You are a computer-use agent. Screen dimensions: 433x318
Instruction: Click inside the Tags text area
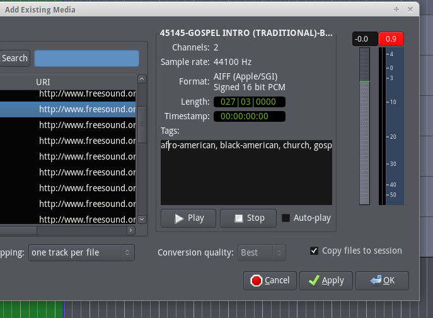pos(246,172)
